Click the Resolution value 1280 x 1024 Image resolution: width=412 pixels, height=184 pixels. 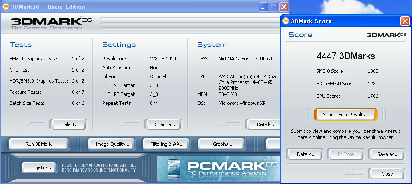click(163, 59)
